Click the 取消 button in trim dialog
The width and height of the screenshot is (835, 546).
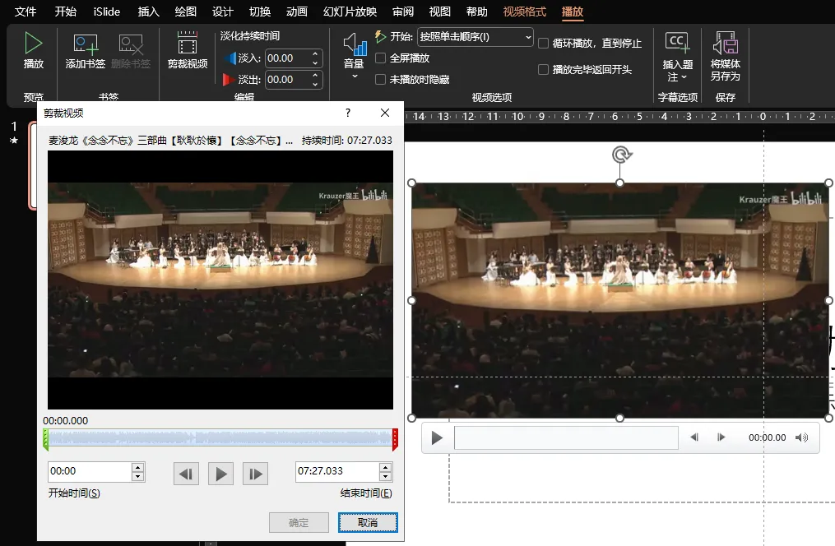[368, 523]
